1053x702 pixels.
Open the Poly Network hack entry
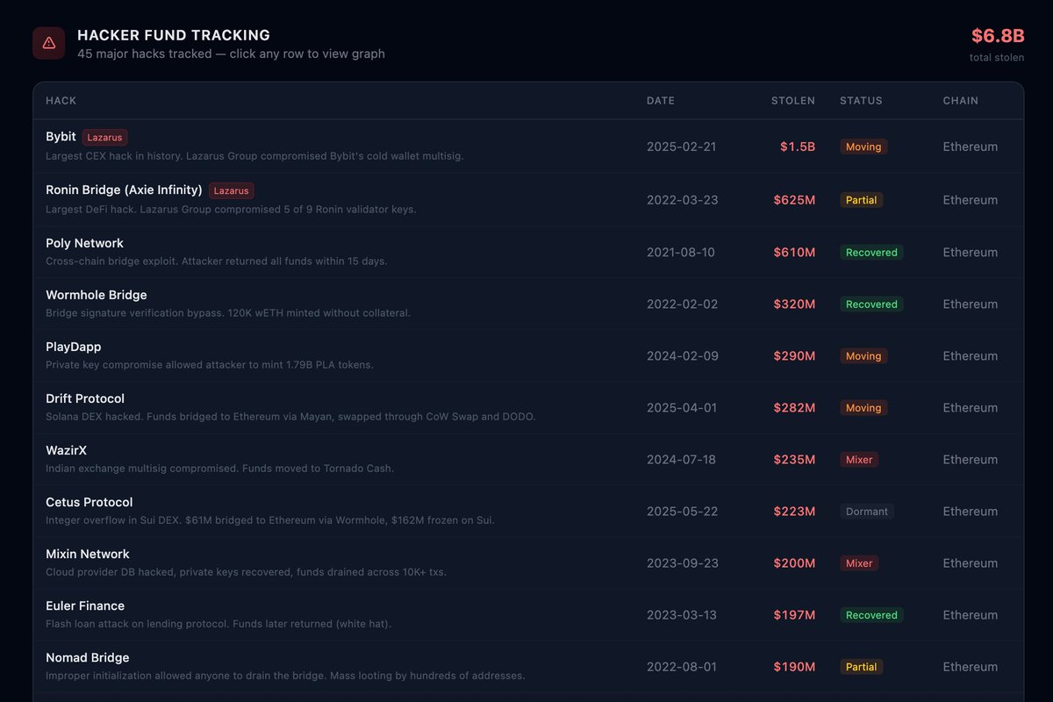pyautogui.click(x=528, y=252)
